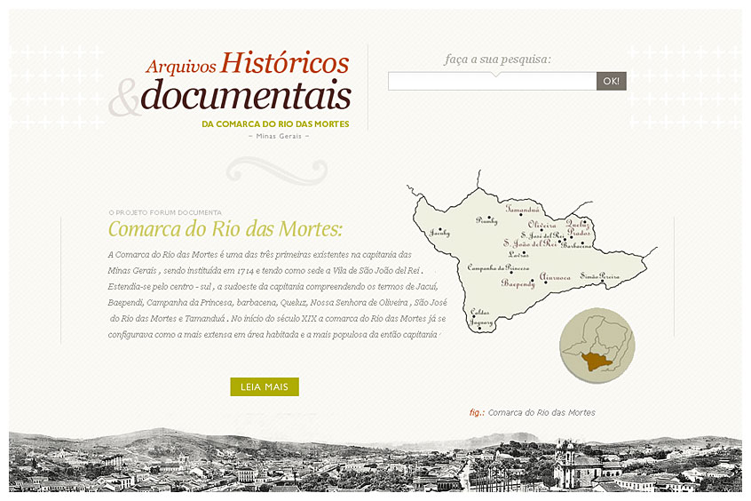The width and height of the screenshot is (751, 501).
Task: Select Simão Pereira on the map
Action: click(x=600, y=276)
